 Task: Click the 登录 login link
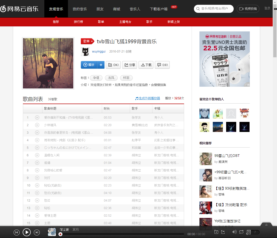pyautogui.click(x=267, y=8)
